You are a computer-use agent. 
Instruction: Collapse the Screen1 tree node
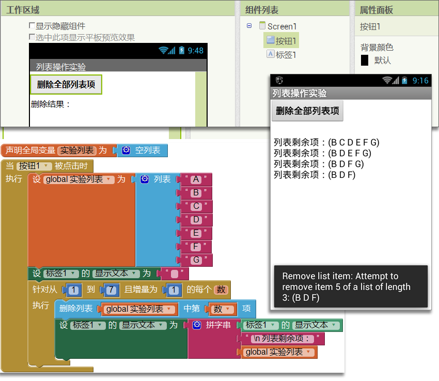click(x=249, y=26)
